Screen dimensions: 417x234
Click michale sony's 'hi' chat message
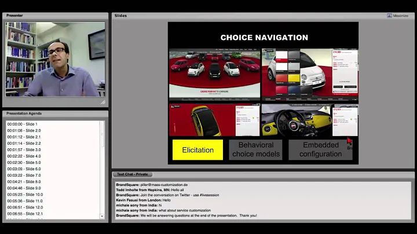pyautogui.click(x=138, y=205)
